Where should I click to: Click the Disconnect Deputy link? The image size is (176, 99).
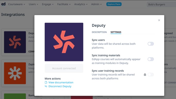coord(60,86)
